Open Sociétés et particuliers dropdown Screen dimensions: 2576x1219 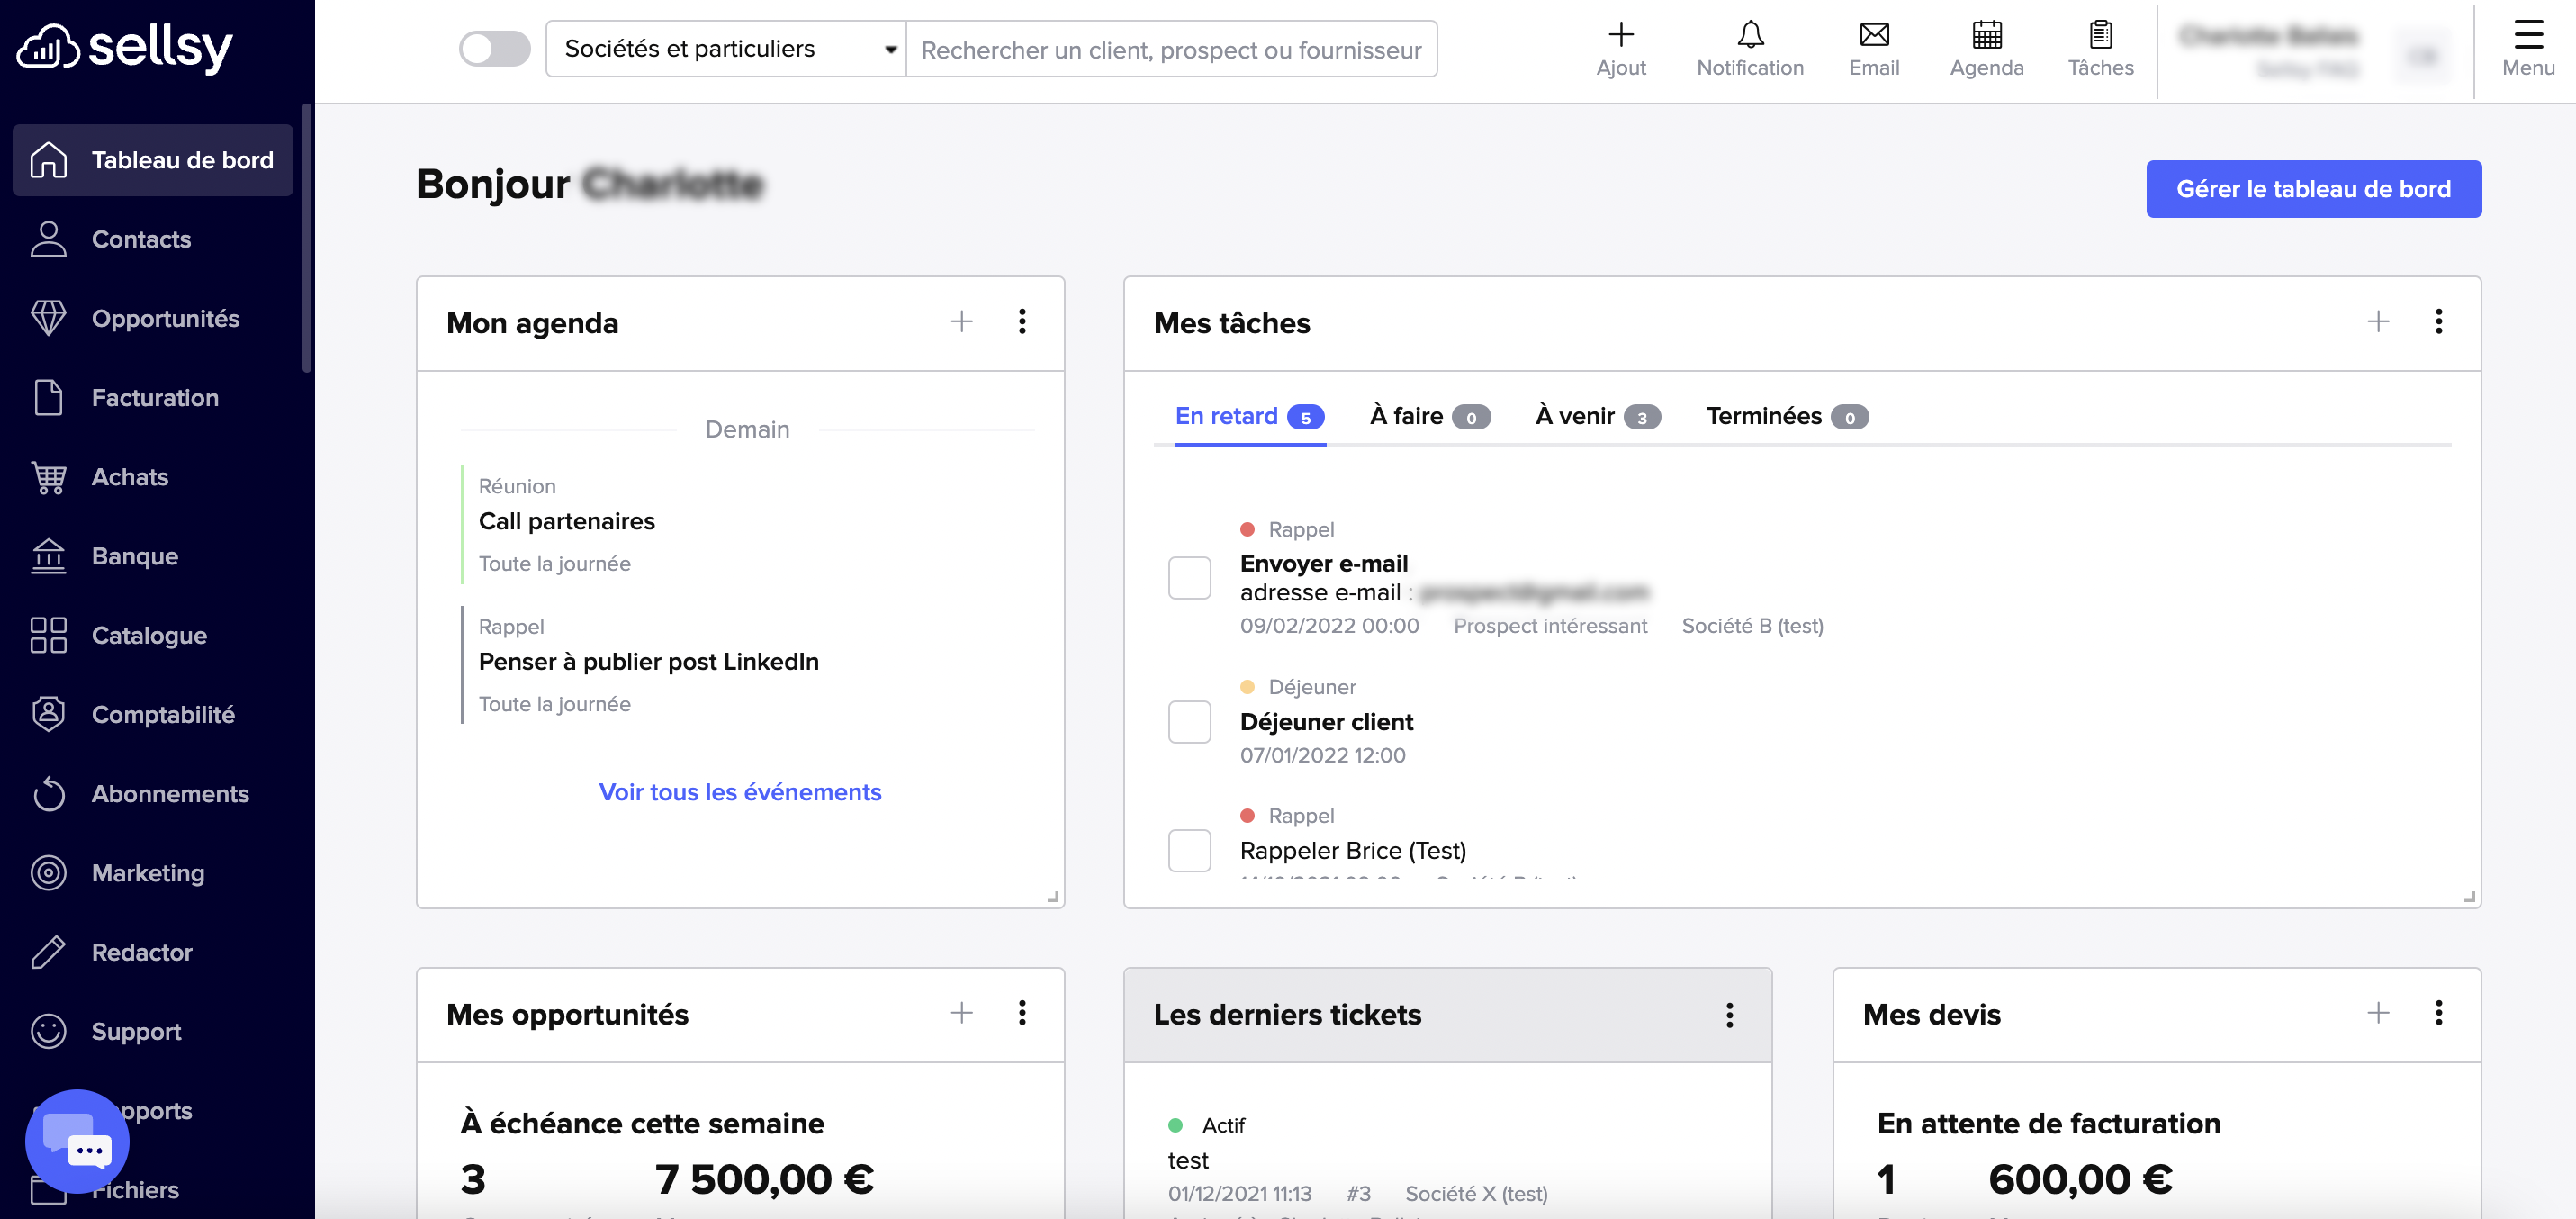tap(726, 49)
